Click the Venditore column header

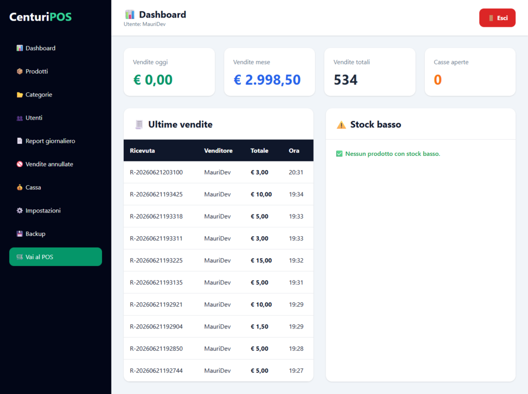pos(218,151)
